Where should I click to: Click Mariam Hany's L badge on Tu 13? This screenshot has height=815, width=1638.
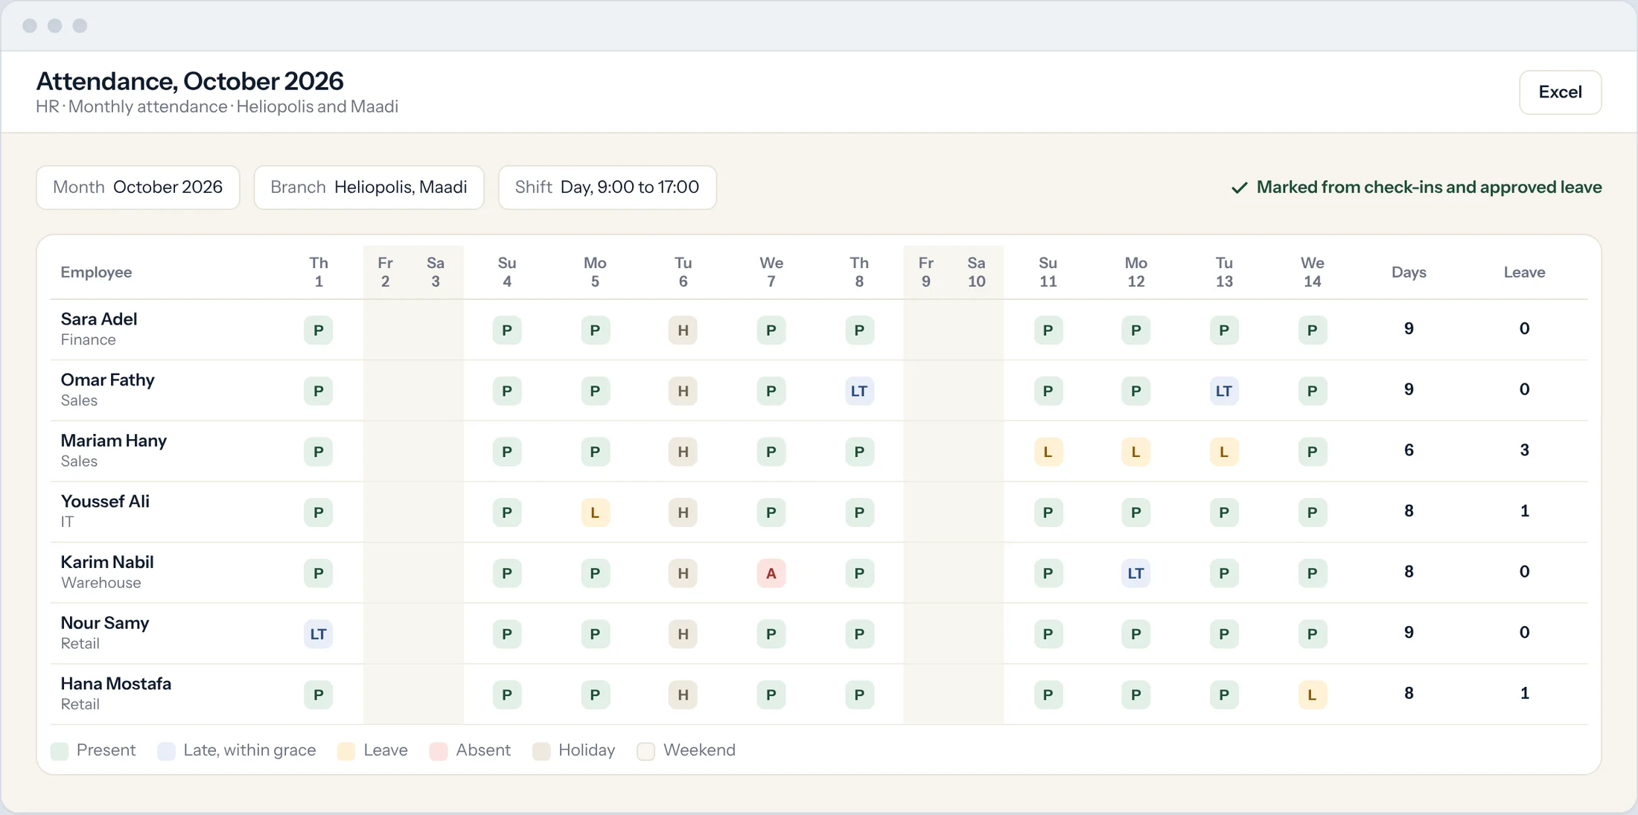(x=1224, y=452)
